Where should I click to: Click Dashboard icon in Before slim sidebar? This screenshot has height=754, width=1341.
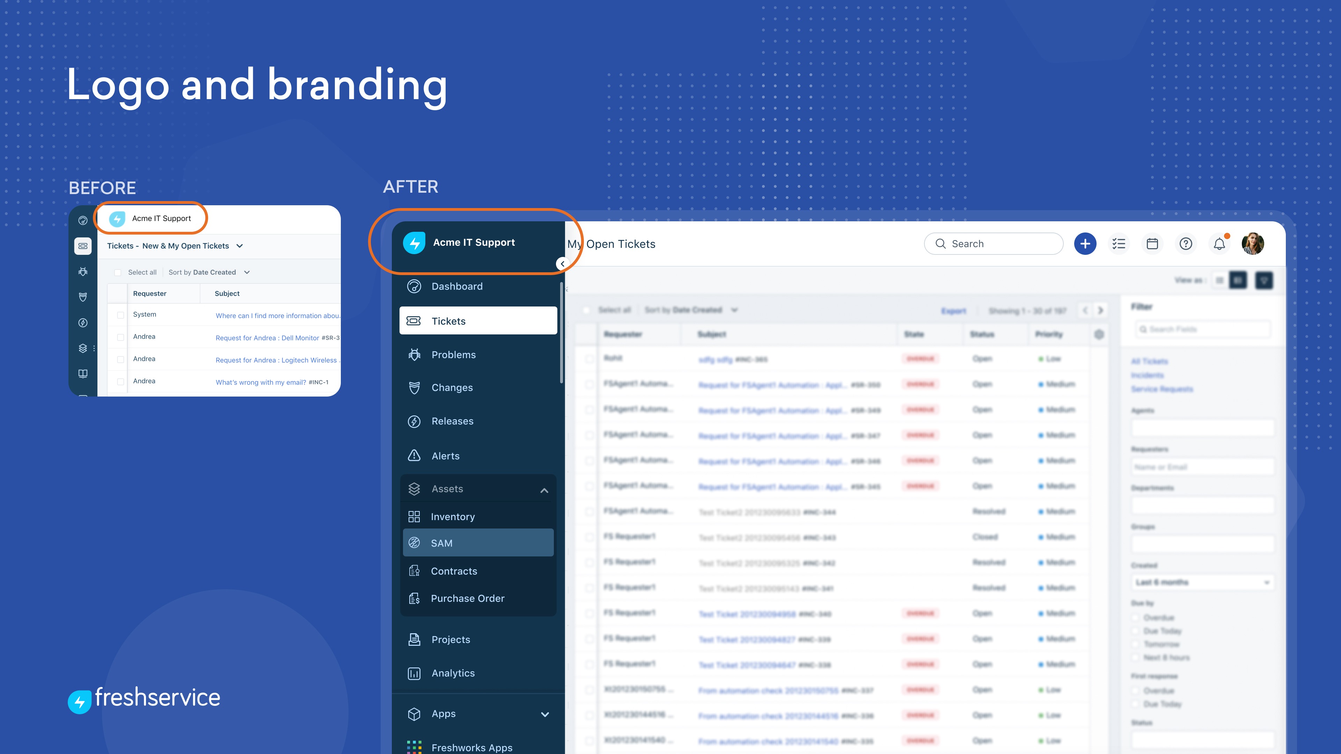(83, 220)
